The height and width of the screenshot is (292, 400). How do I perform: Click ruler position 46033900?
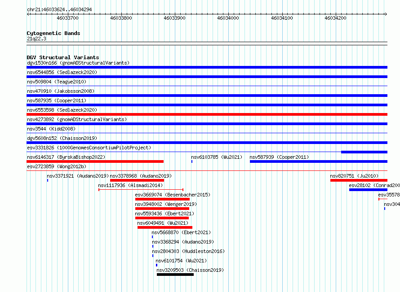pos(175,18)
